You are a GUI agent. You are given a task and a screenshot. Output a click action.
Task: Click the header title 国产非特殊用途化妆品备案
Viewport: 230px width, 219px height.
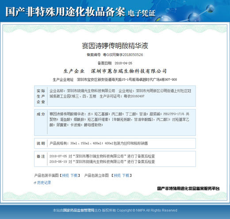click(x=65, y=11)
